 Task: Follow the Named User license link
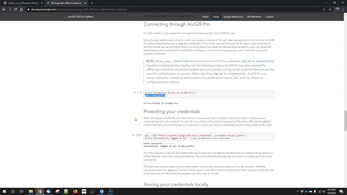(186, 61)
